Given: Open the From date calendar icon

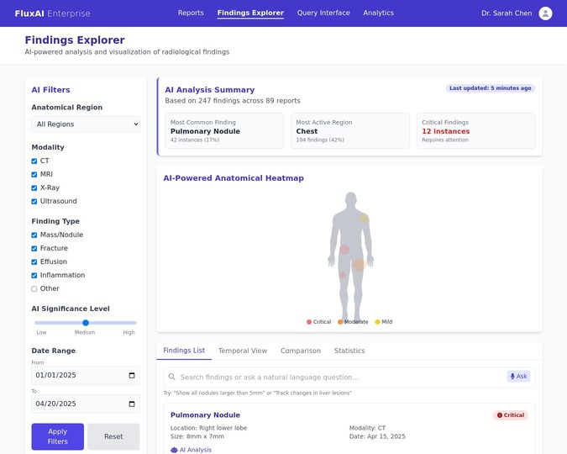Looking at the screenshot, I should (132, 375).
